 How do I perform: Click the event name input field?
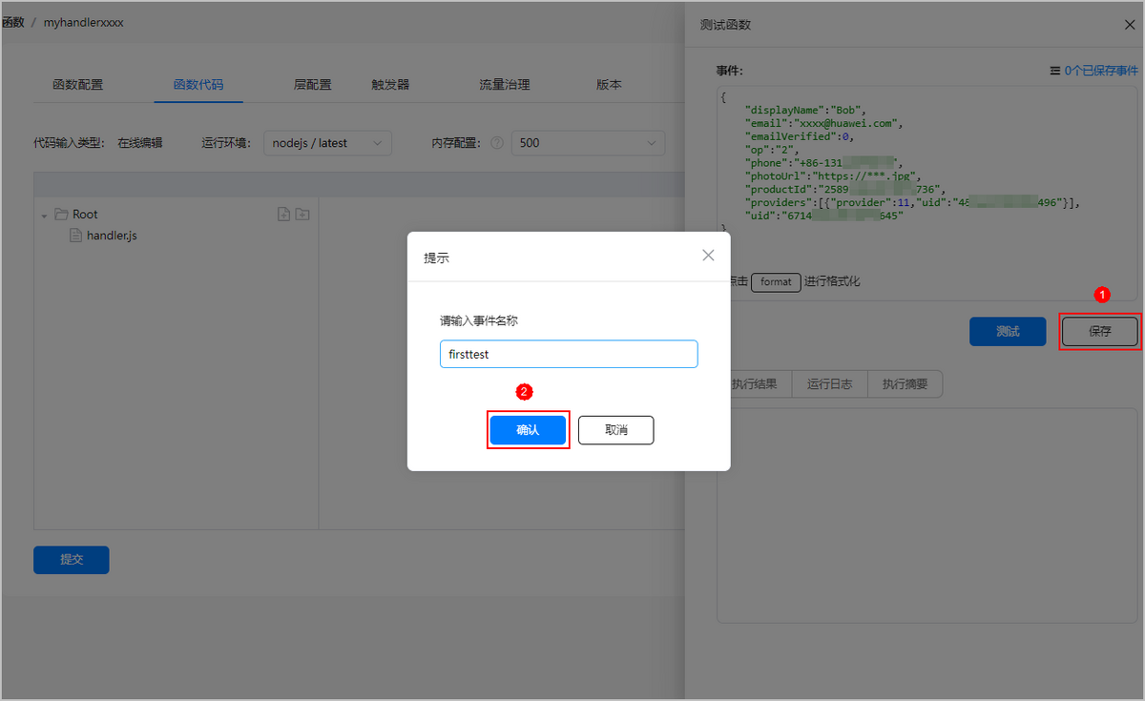(569, 354)
